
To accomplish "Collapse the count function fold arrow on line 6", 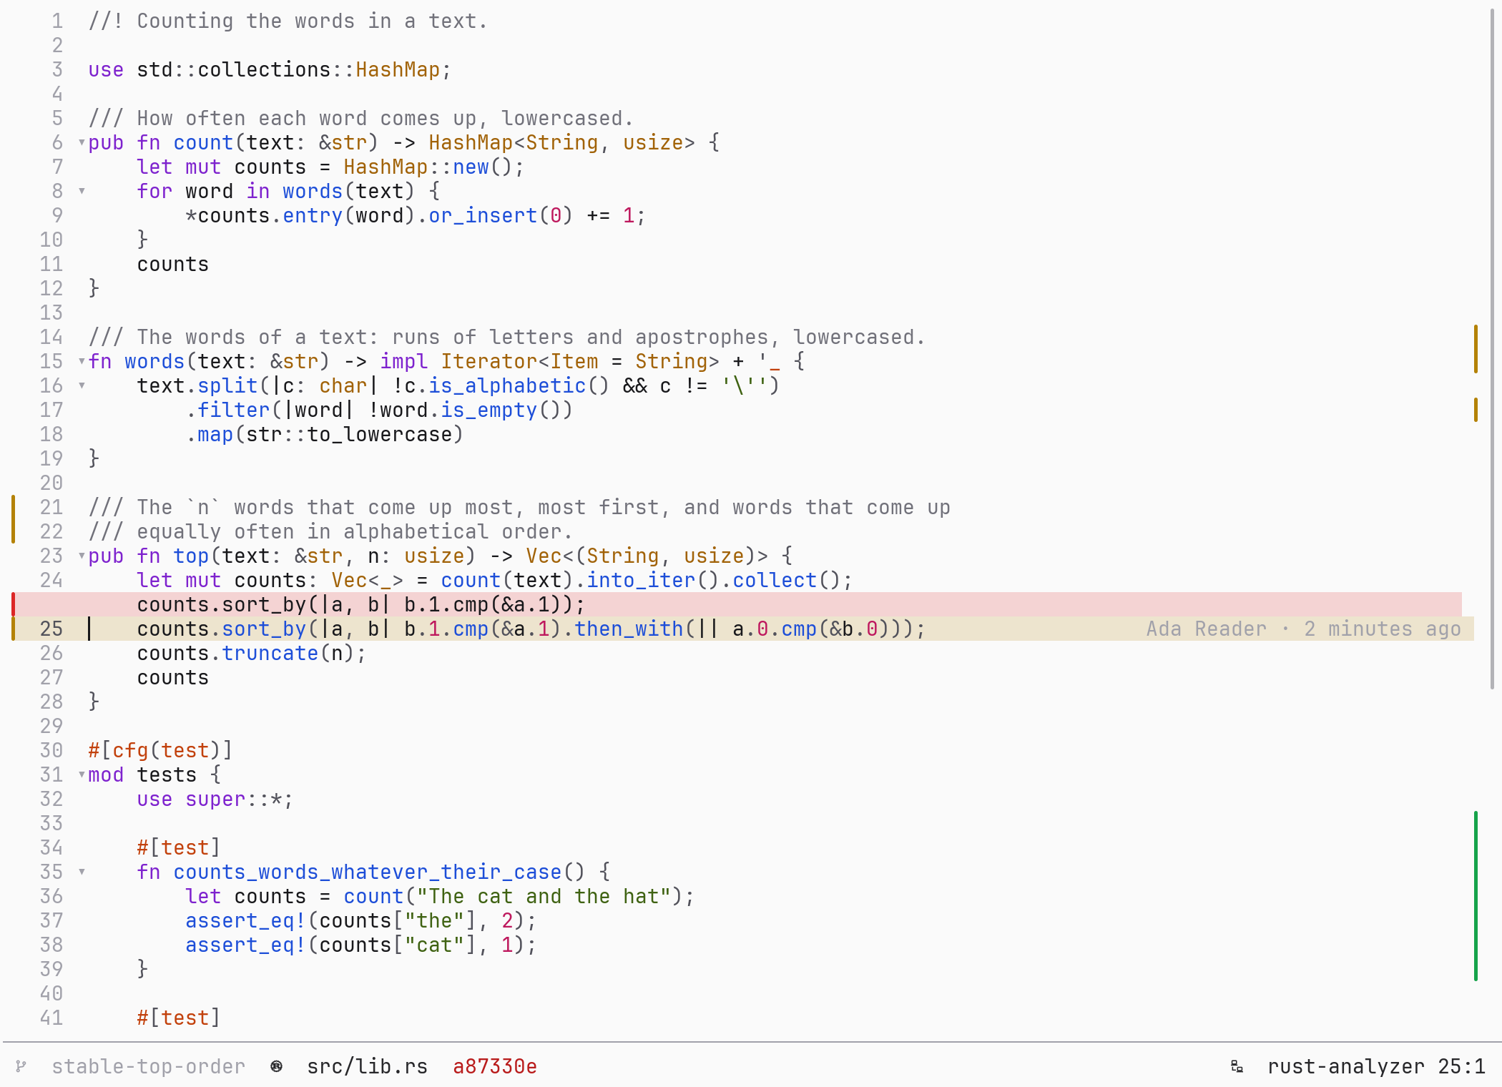I will [82, 143].
